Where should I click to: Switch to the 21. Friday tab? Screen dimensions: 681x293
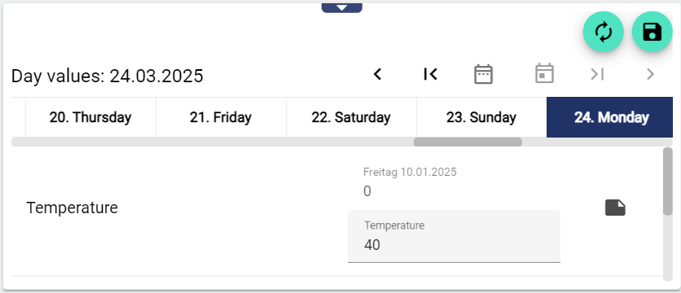221,117
